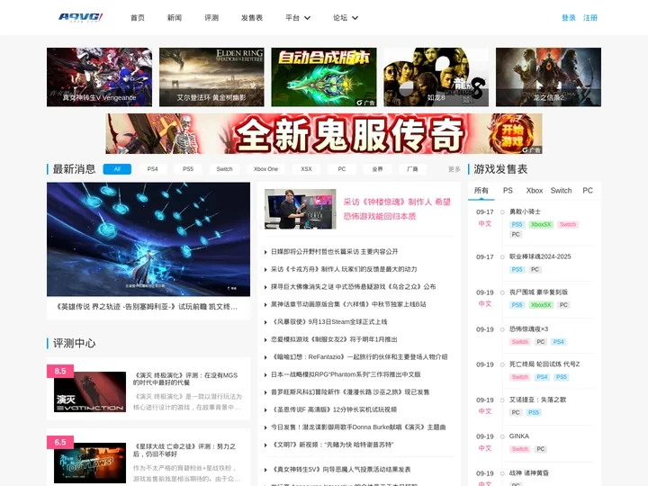Open the 自动合成版本 ad thumbnail
This screenshot has width=648, height=486.
tap(324, 76)
